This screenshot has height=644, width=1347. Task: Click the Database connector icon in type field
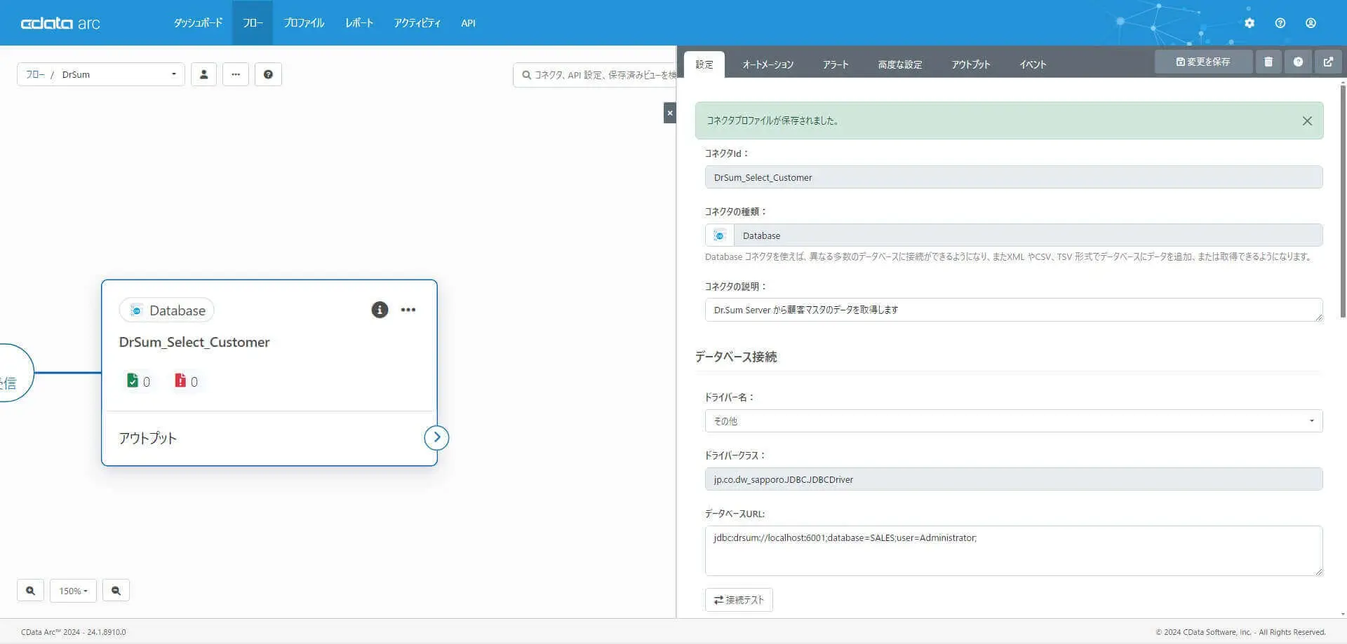click(x=719, y=235)
